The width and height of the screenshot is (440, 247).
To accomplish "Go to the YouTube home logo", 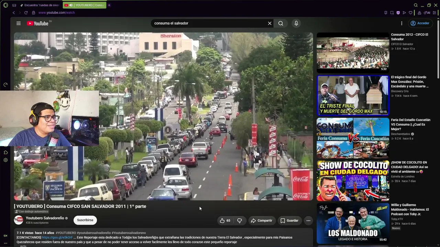I will coord(37,23).
